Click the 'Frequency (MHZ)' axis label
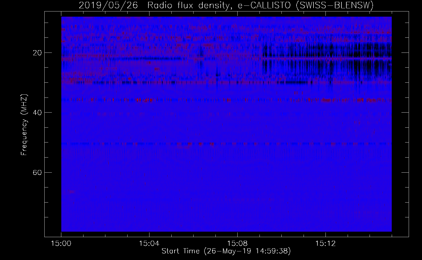 24,125
